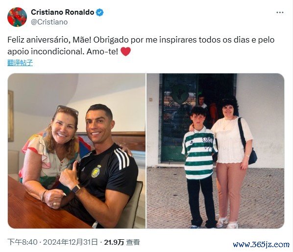Click the Cristiano Ronaldo display name
Viewport: 293px width, 252px height.
(62, 12)
